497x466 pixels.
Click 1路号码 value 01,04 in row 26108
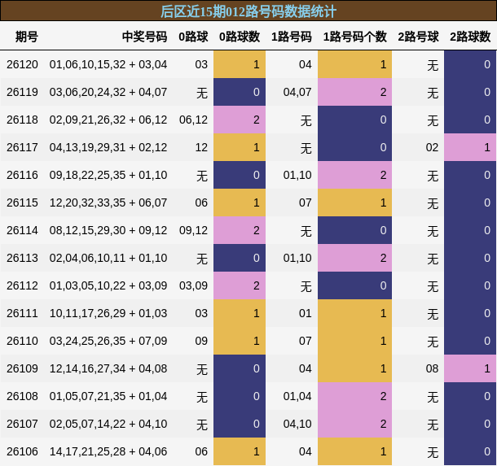pos(297,396)
